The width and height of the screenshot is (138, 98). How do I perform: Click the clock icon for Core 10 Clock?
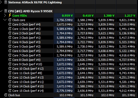tap(10, 68)
